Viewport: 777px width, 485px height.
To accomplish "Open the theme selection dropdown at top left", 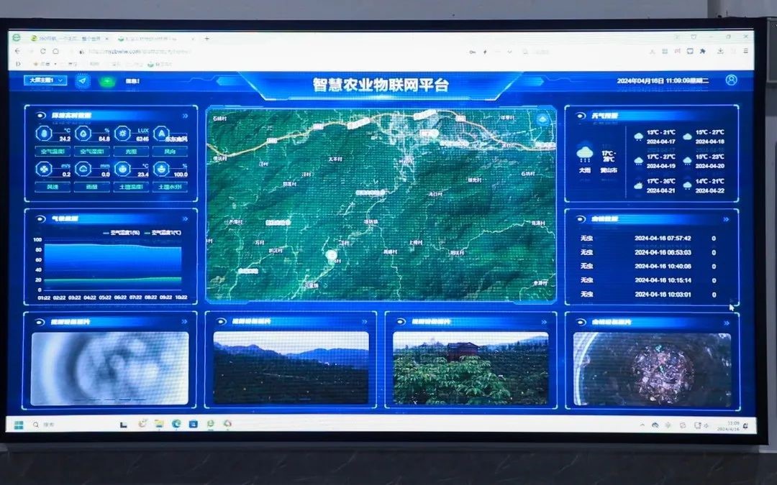I will pyautogui.click(x=45, y=80).
